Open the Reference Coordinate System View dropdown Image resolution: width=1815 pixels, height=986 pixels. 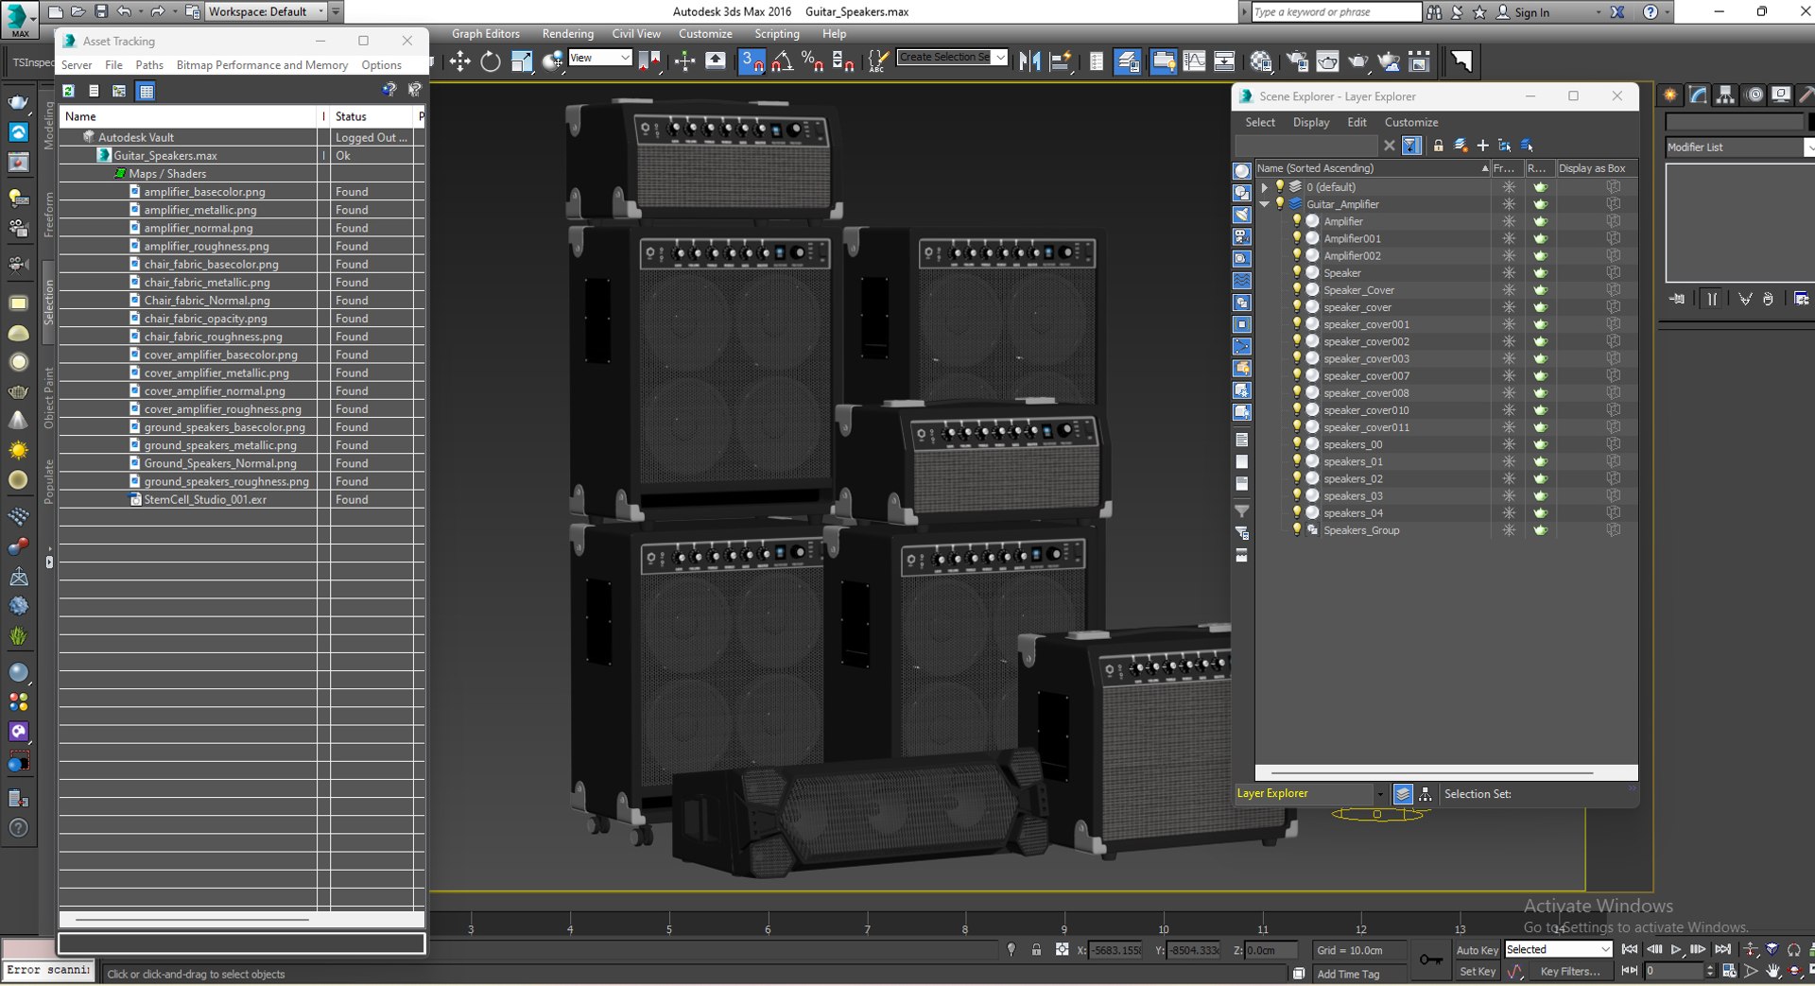click(x=600, y=58)
